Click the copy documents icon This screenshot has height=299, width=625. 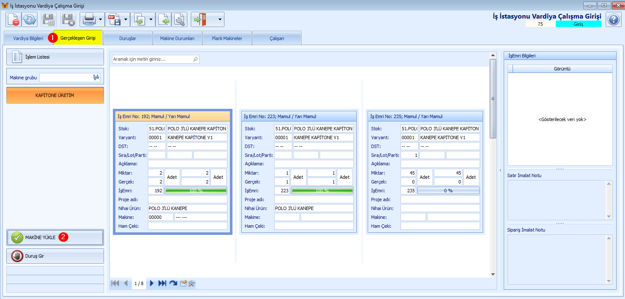click(139, 19)
